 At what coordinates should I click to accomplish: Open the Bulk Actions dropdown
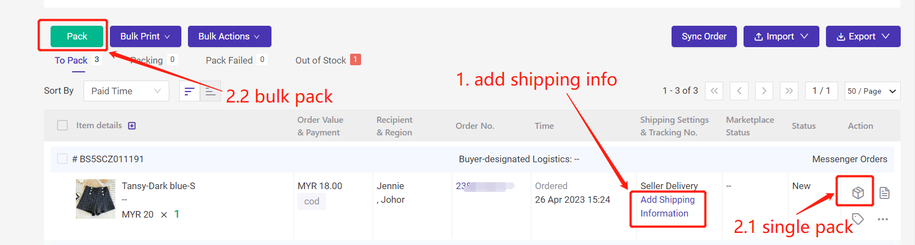[230, 36]
